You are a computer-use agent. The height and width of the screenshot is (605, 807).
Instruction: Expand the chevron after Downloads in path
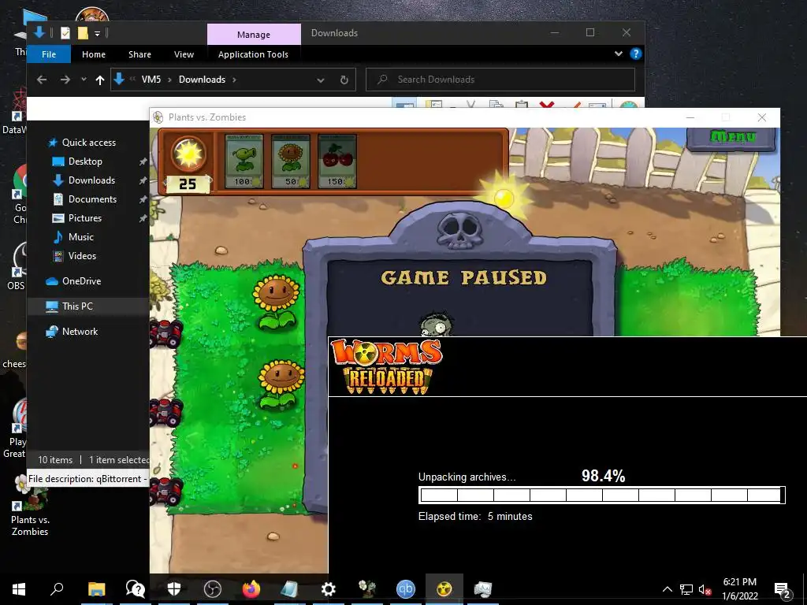(235, 80)
